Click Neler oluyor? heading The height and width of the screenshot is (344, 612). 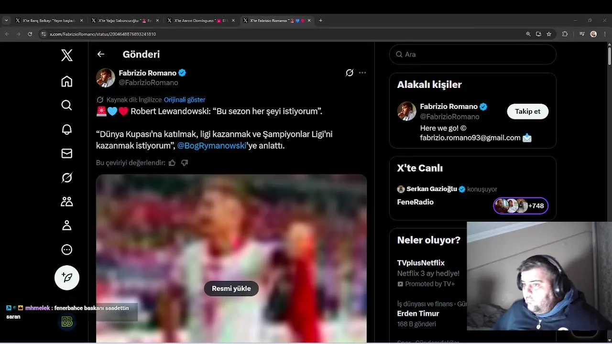pyautogui.click(x=429, y=240)
